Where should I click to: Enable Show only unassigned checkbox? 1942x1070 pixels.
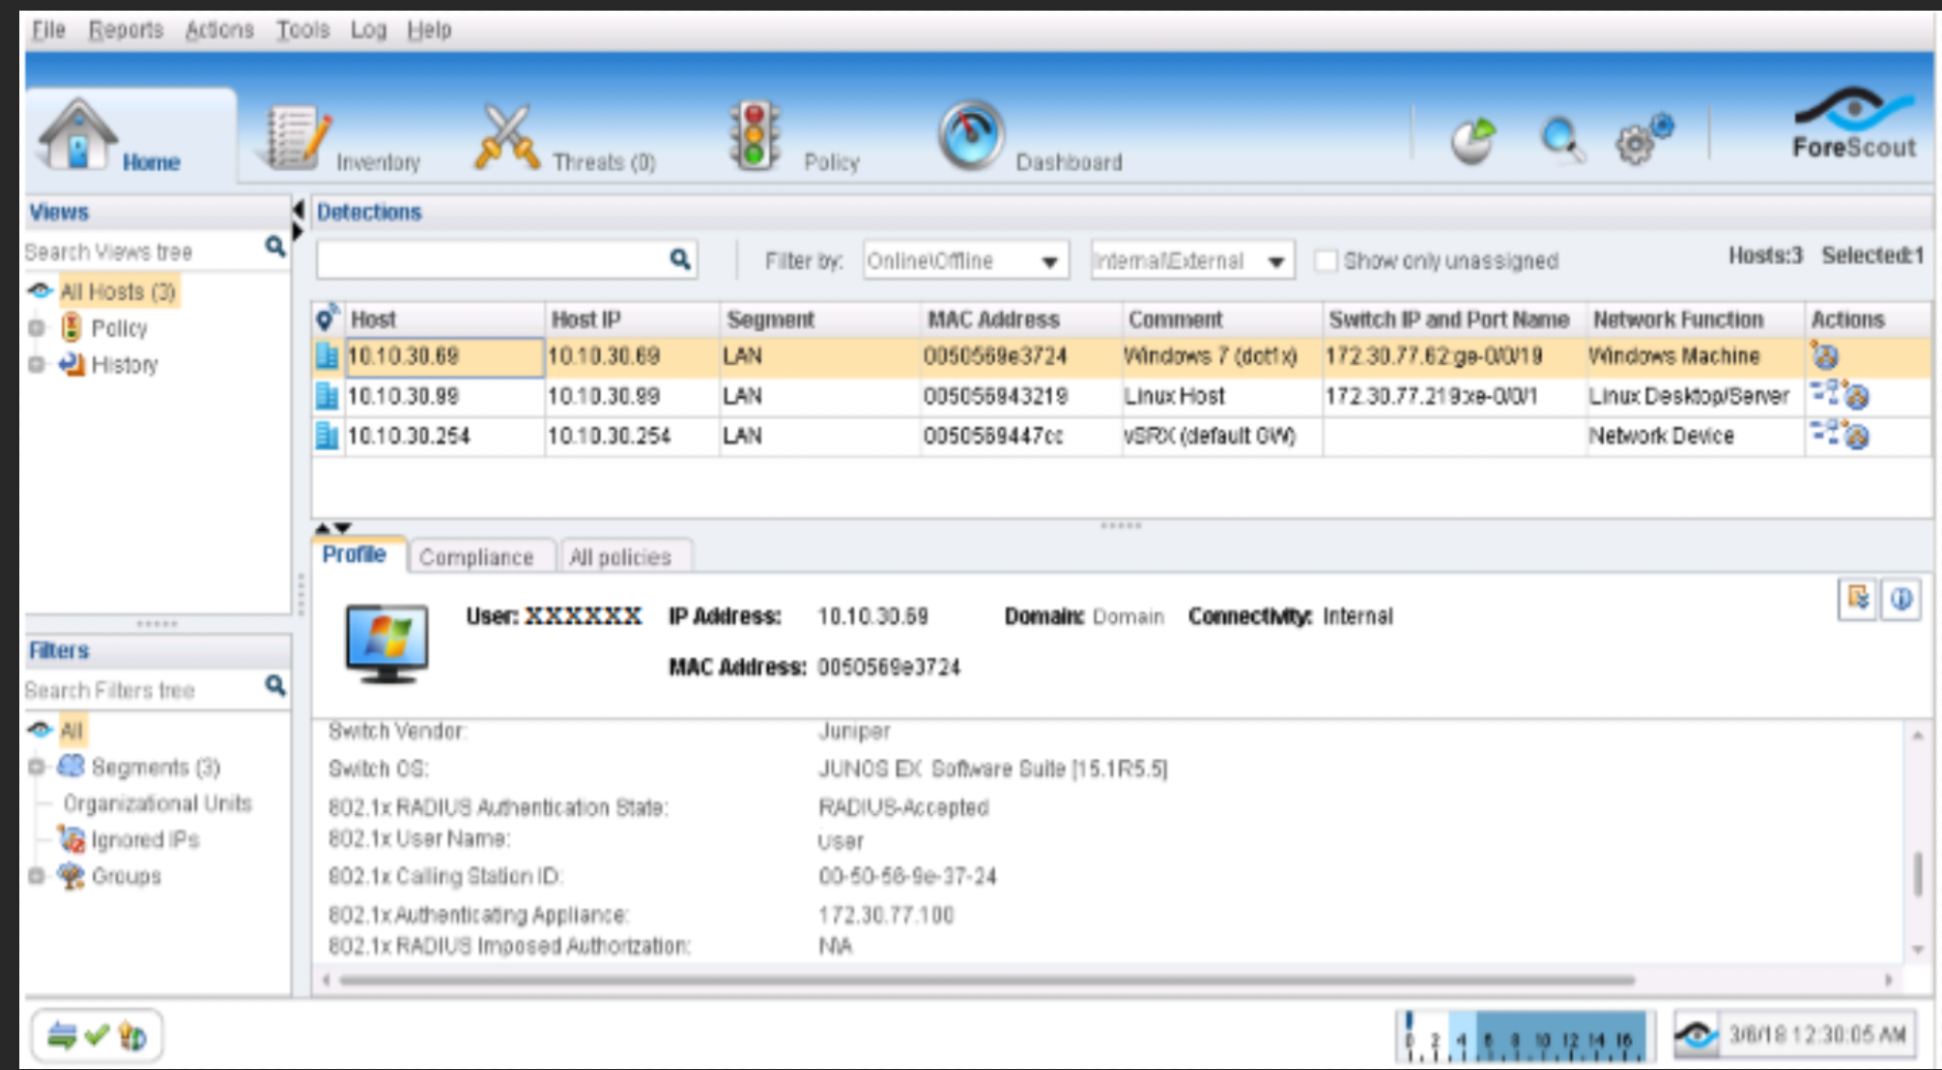(x=1327, y=261)
